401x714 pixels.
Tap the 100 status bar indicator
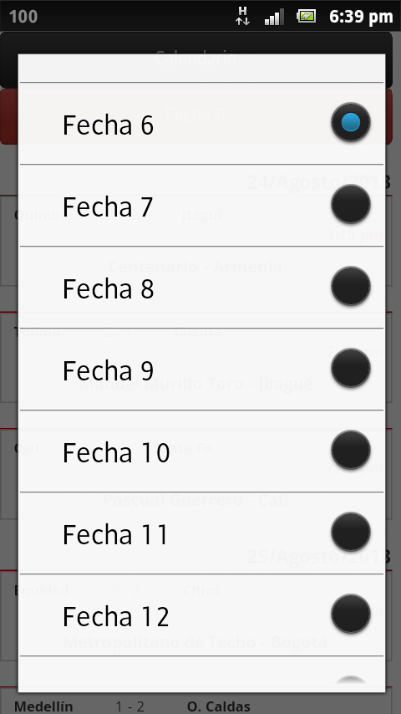[x=23, y=17]
